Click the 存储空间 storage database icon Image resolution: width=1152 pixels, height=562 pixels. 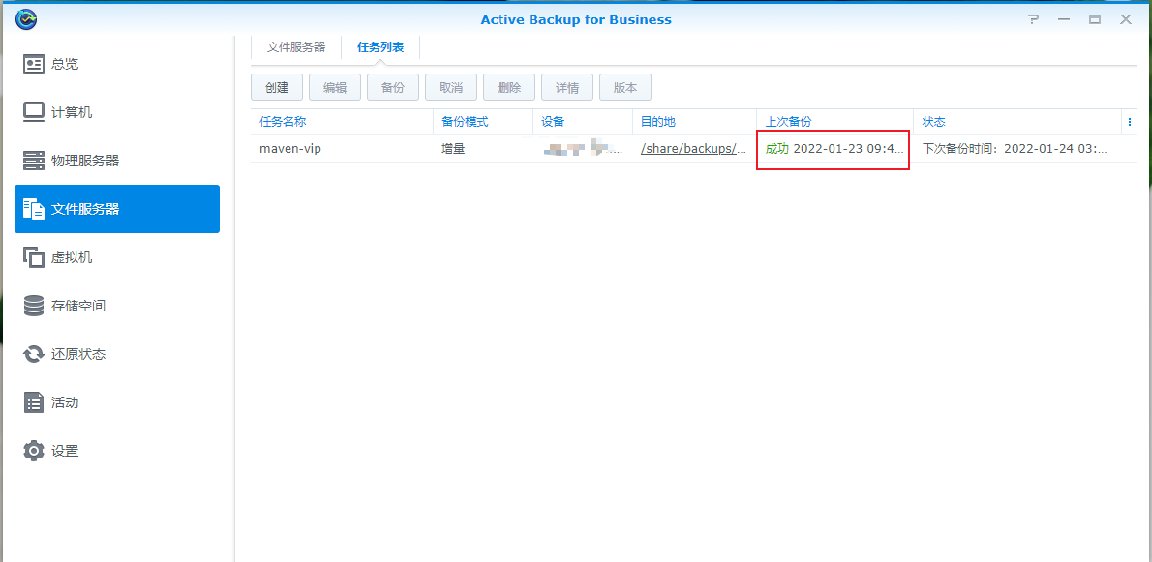[34, 306]
